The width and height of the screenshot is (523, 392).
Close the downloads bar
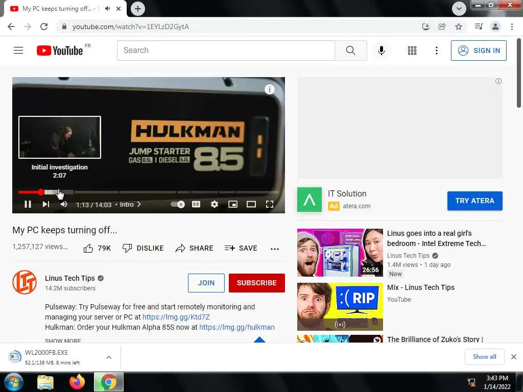click(514, 357)
